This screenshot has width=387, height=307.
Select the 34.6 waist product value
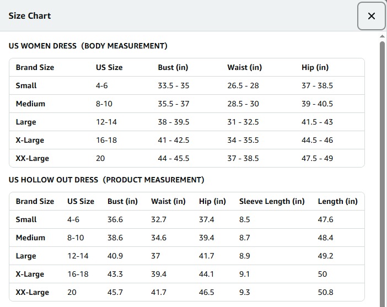tap(159, 238)
